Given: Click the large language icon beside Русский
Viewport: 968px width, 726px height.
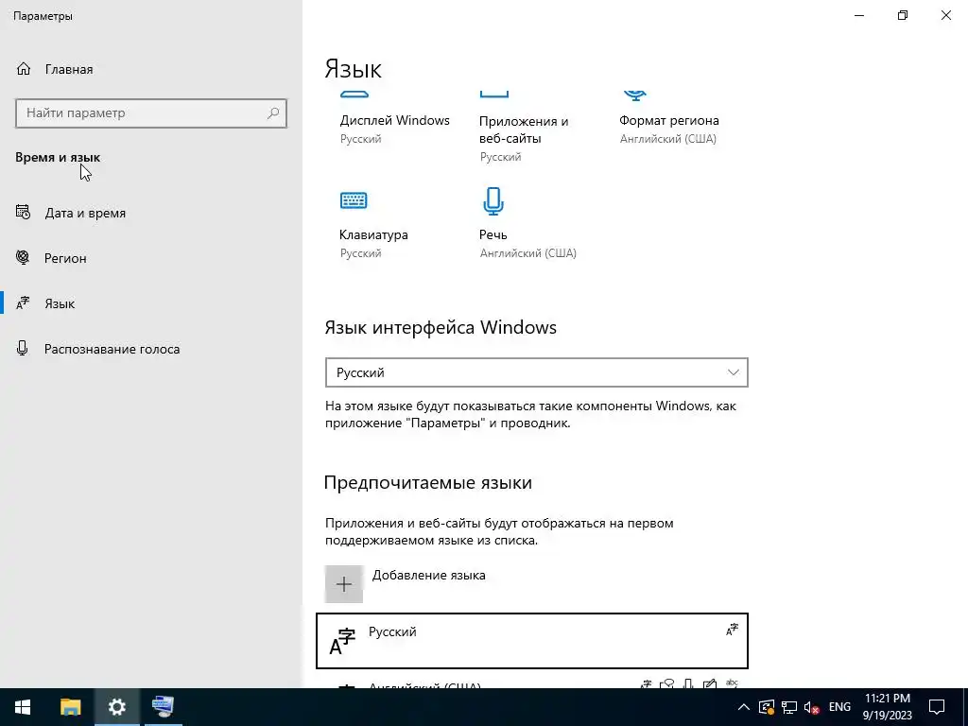Looking at the screenshot, I should (x=342, y=641).
